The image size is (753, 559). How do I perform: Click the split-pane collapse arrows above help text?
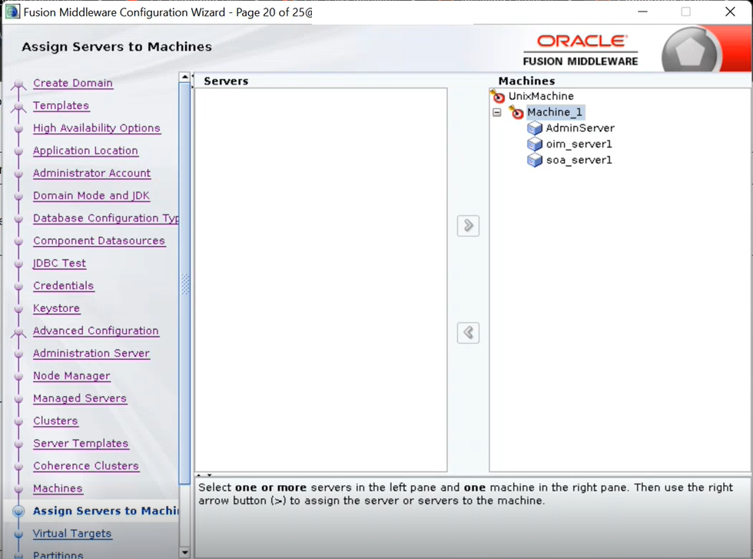click(x=204, y=475)
